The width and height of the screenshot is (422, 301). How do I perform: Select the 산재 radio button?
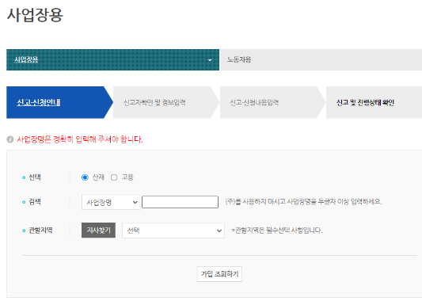click(x=85, y=177)
